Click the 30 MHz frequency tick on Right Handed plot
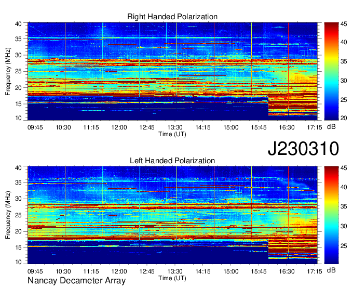The width and height of the screenshot is (353, 287). pyautogui.click(x=18, y=55)
